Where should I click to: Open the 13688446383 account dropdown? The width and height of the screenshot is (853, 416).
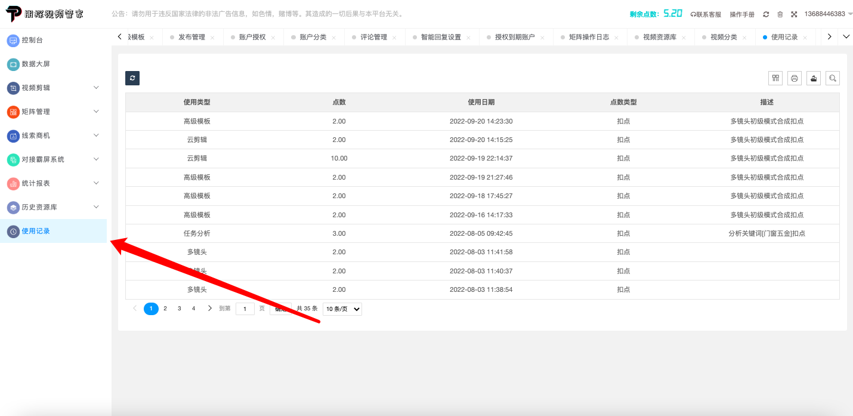829,14
